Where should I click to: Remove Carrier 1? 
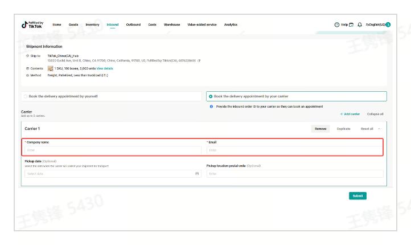320,129
